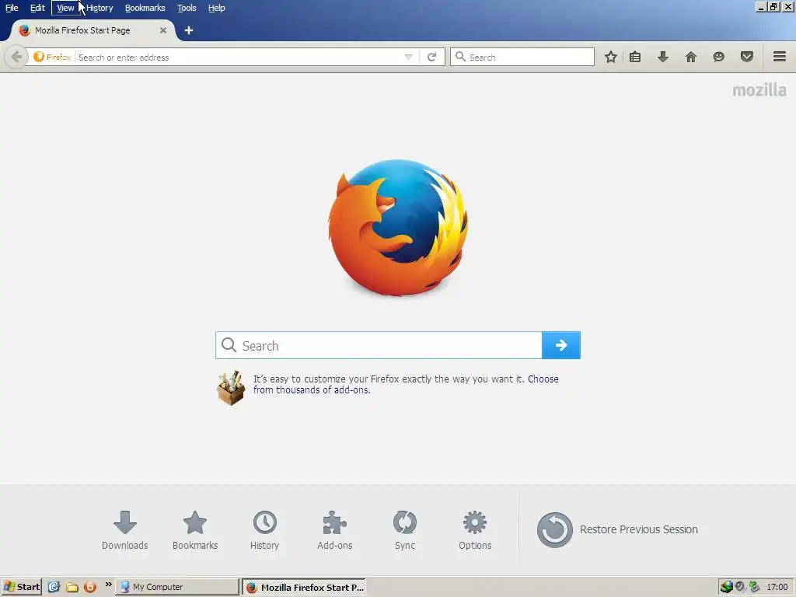Click the Restore Previous Session button
Screen dimensions: 796x597
[x=617, y=529]
